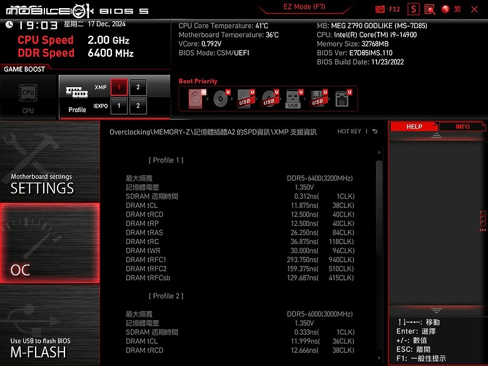Image resolution: width=488 pixels, height=366 pixels.
Task: Click the DRAM tRFC1 row
Action: coord(240,260)
